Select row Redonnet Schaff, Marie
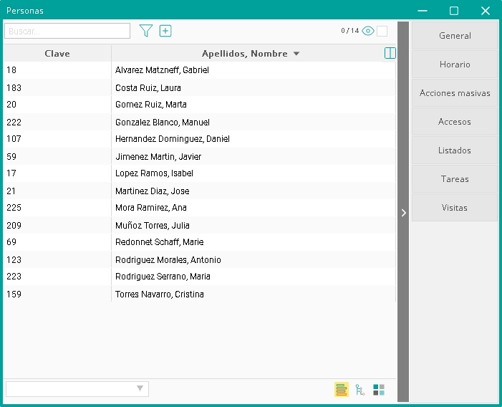Screen dimensions: 502x407 200,242
